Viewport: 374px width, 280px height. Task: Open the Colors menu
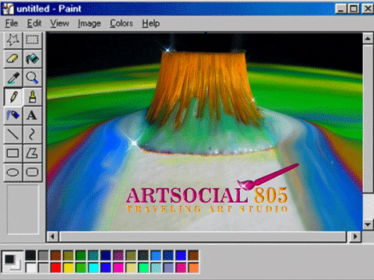(x=122, y=23)
